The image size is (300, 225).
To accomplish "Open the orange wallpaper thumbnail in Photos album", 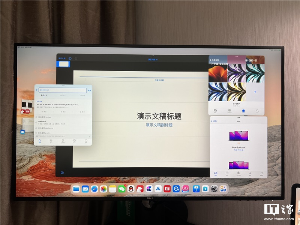I will [218, 73].
